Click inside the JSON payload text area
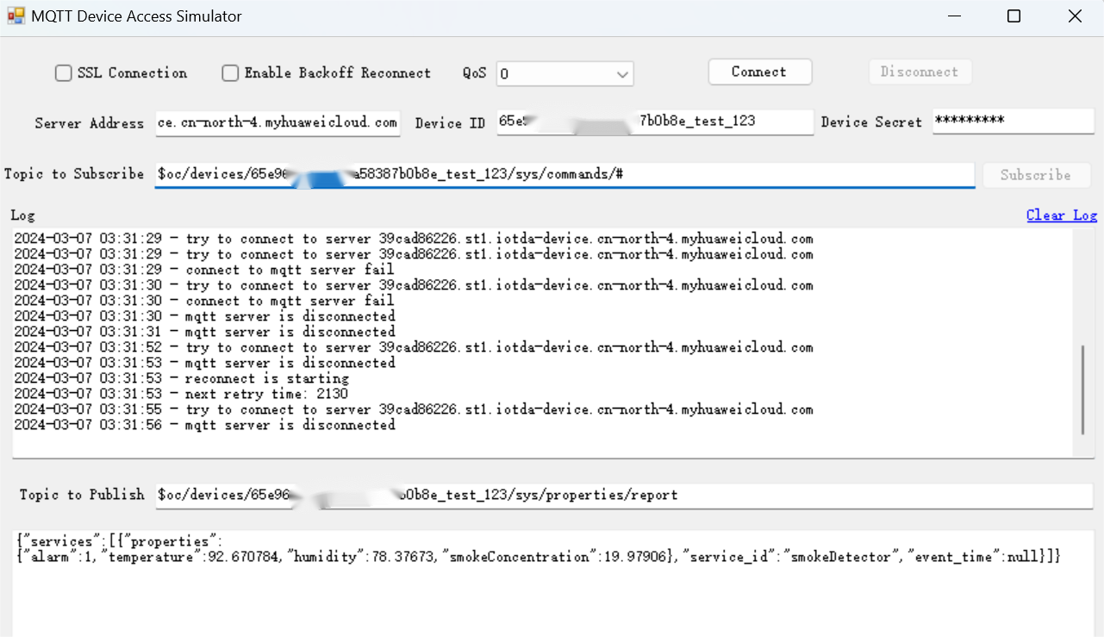The image size is (1104, 637). 552,595
